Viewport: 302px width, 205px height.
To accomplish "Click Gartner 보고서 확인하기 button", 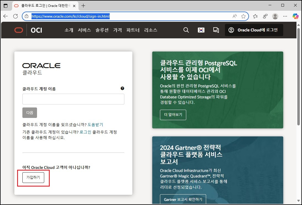I will point(183,199).
